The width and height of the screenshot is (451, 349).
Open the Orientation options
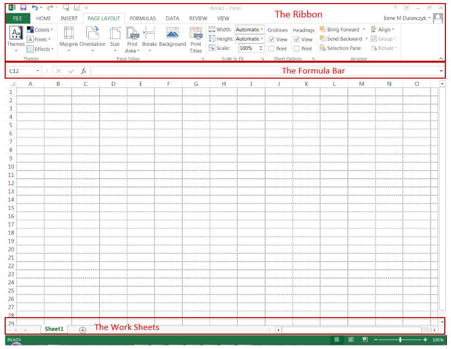point(93,39)
